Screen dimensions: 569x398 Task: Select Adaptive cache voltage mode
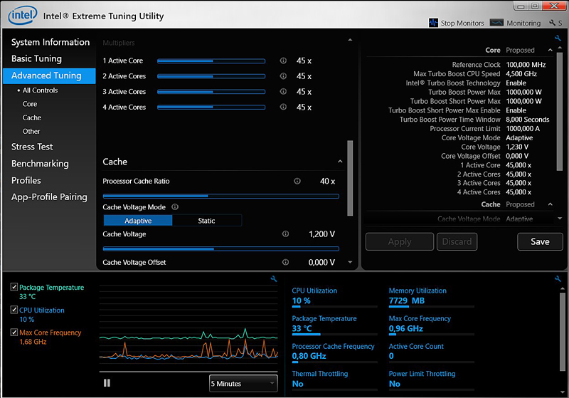[x=138, y=221]
